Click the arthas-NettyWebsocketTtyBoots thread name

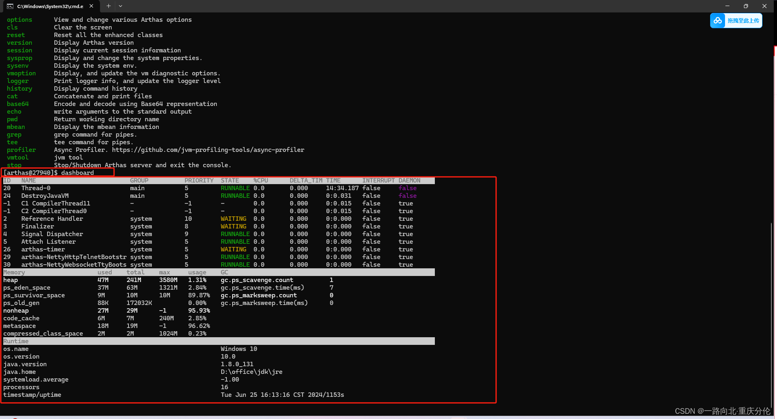coord(74,265)
